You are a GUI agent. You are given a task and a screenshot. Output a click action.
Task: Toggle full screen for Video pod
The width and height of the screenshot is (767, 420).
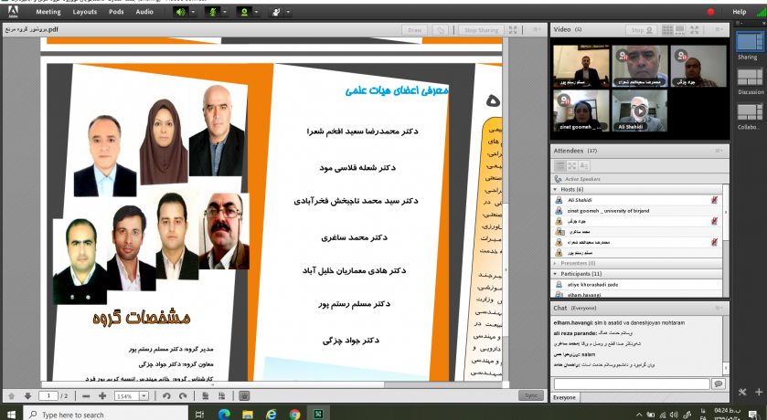click(x=695, y=30)
